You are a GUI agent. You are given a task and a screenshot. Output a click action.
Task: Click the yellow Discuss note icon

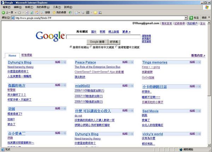(95, 13)
